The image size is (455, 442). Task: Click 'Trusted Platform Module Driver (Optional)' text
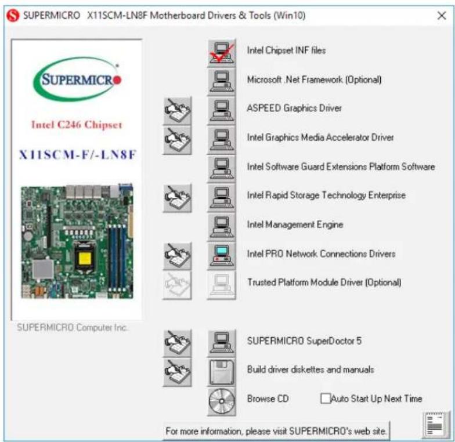(324, 282)
